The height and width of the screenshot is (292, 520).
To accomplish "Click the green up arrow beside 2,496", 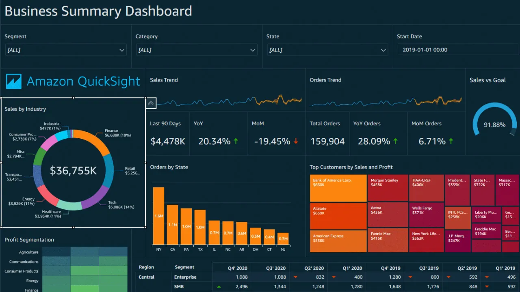I will click(219, 287).
